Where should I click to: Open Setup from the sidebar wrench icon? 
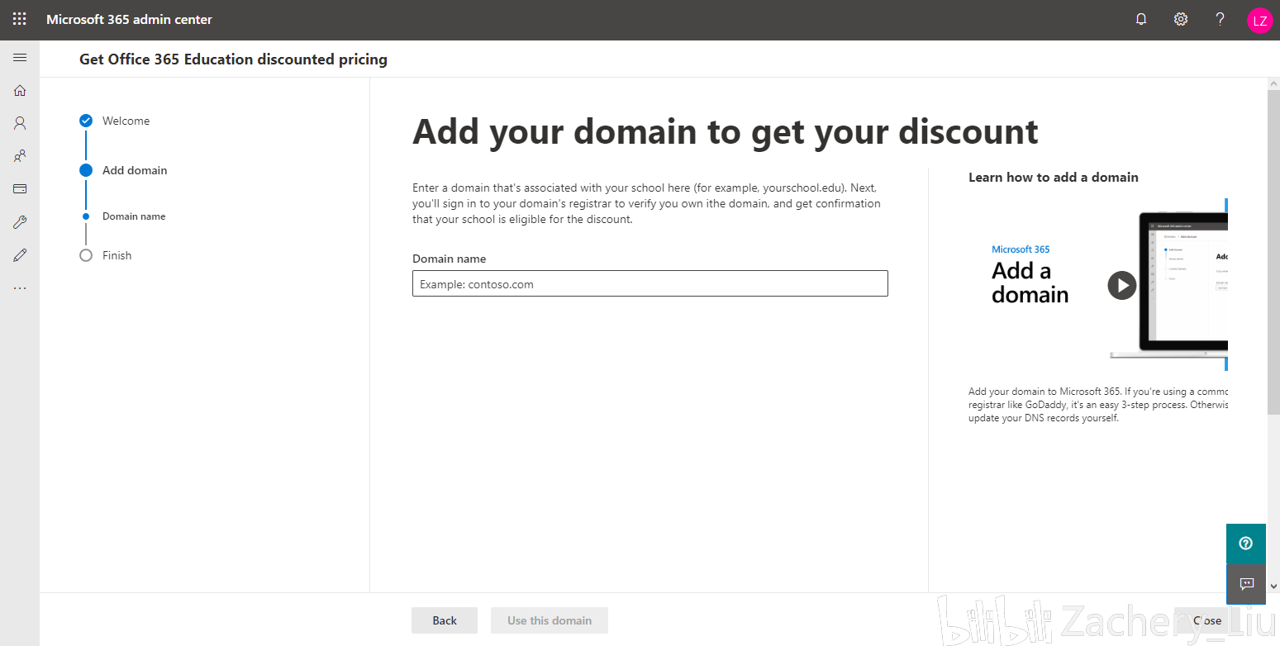pyautogui.click(x=20, y=222)
